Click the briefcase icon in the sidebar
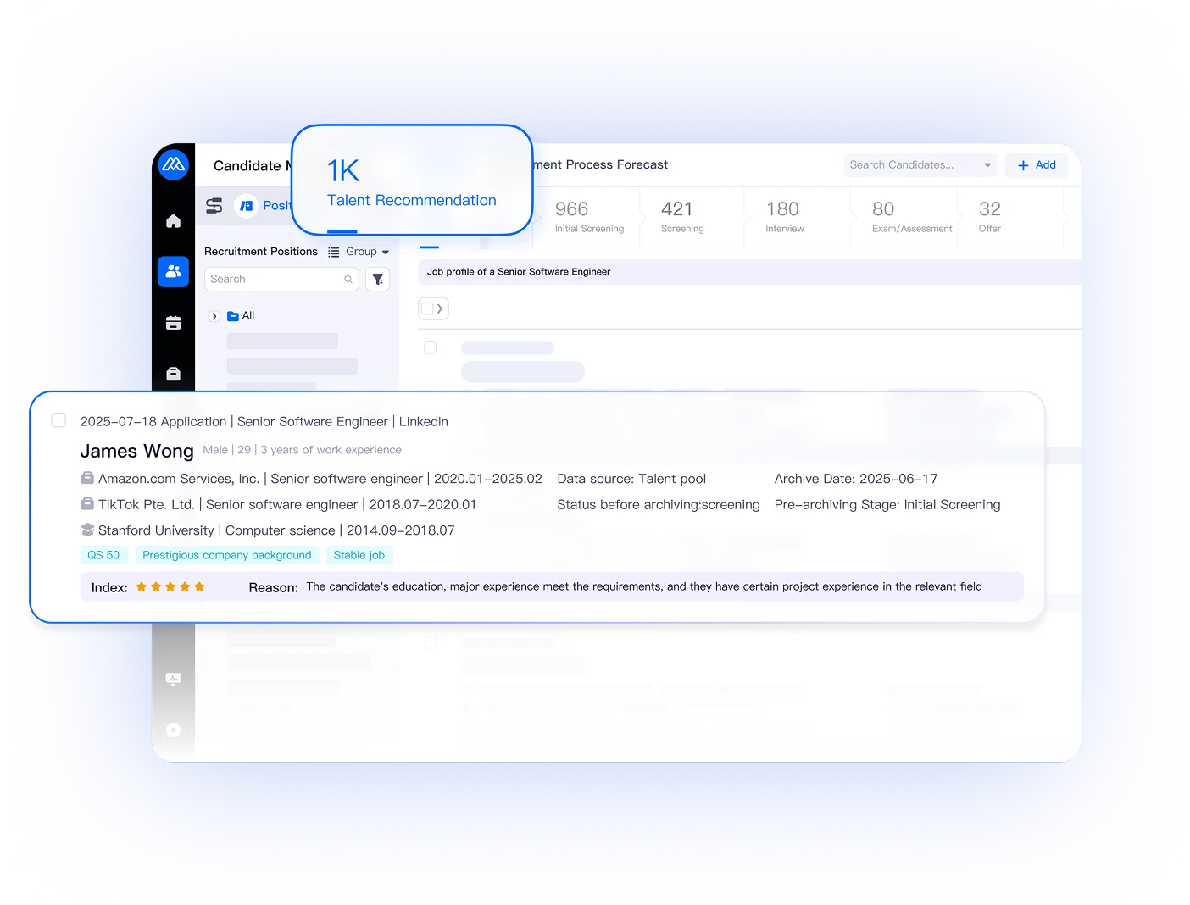1190x905 pixels. click(173, 374)
